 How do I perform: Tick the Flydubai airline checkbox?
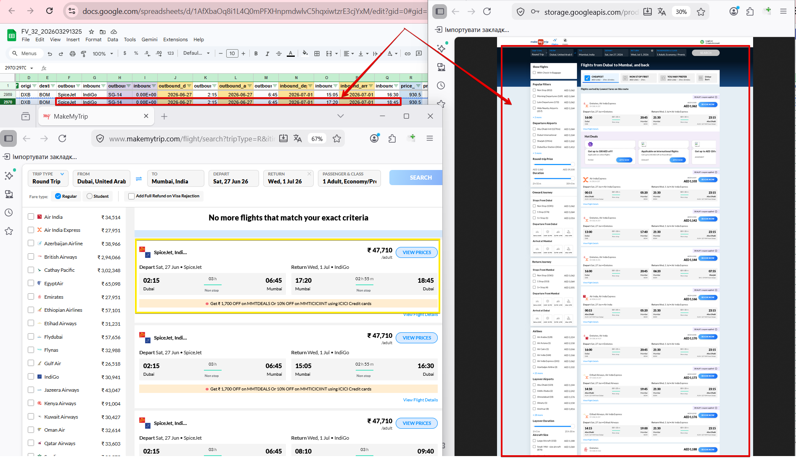tap(31, 337)
